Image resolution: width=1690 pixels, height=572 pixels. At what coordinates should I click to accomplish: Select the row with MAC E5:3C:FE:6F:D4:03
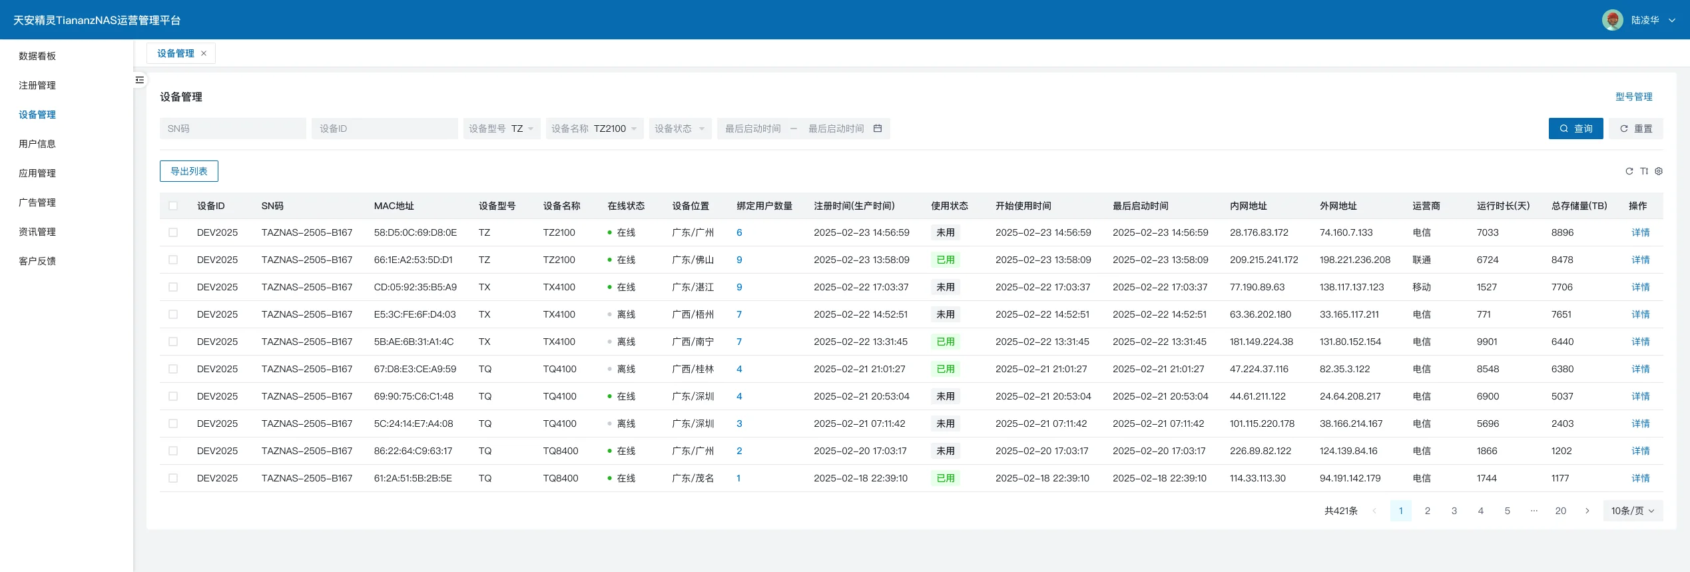(173, 314)
